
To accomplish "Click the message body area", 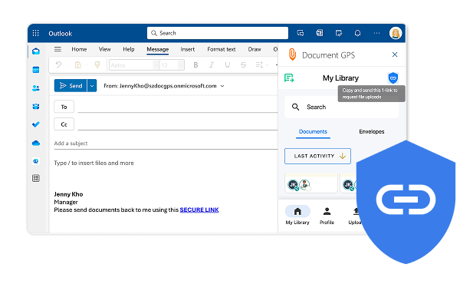I will [164, 163].
